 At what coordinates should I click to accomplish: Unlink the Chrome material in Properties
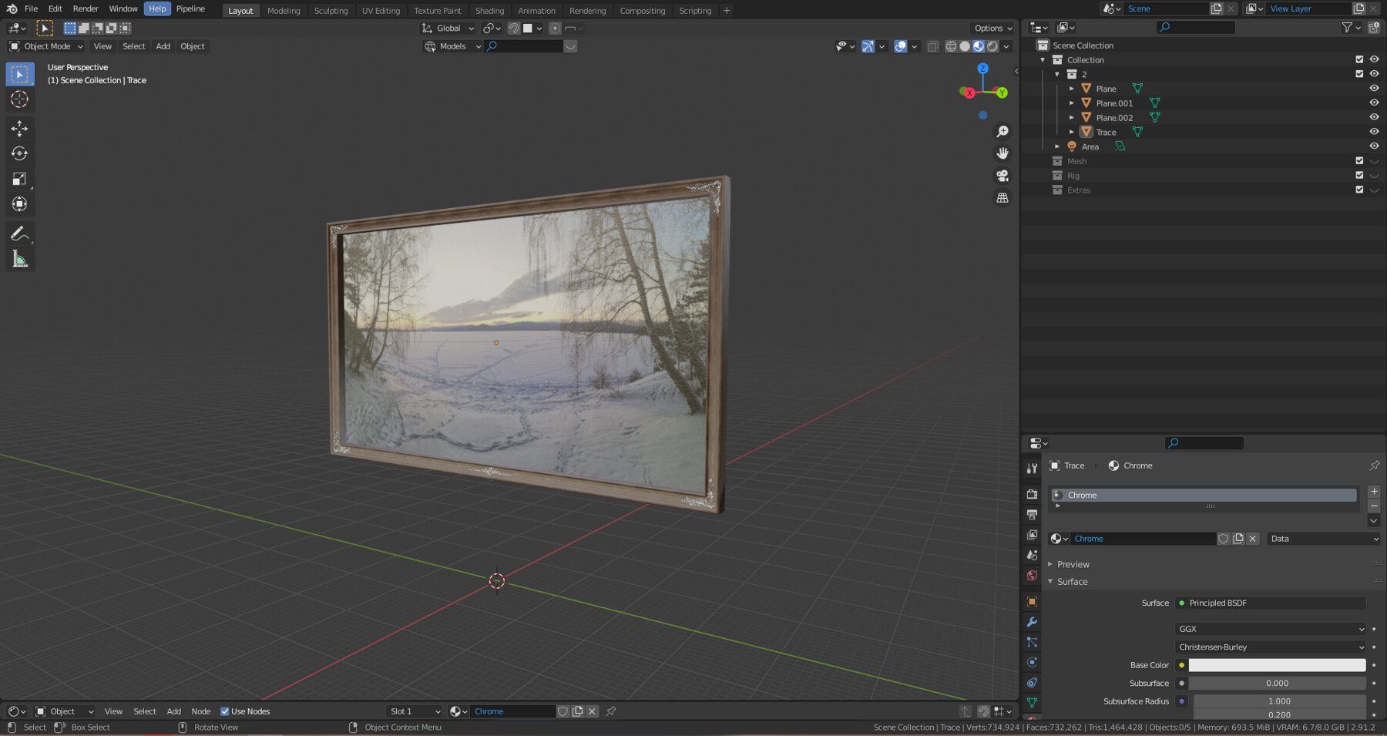point(1253,539)
